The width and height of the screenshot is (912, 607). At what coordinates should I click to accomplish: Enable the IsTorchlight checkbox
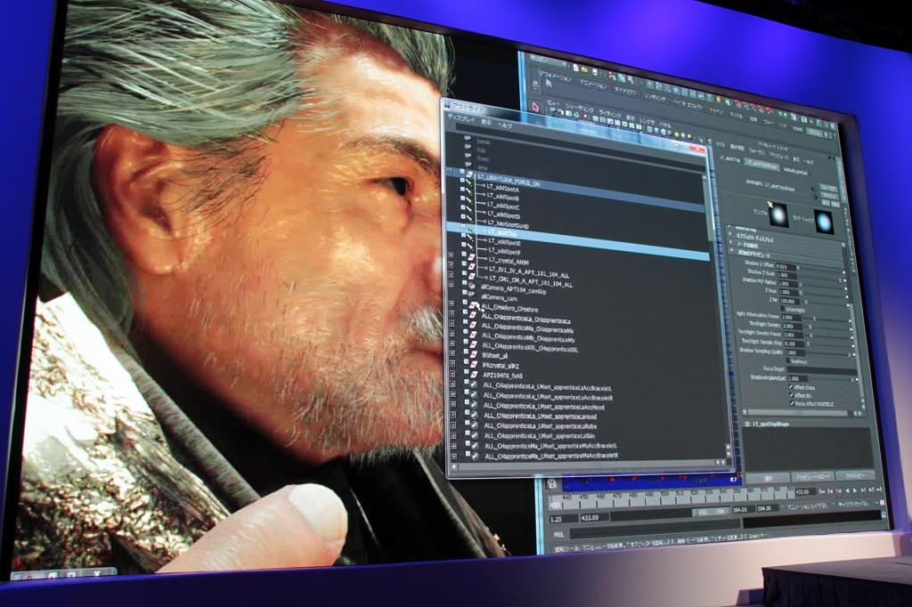click(783, 310)
